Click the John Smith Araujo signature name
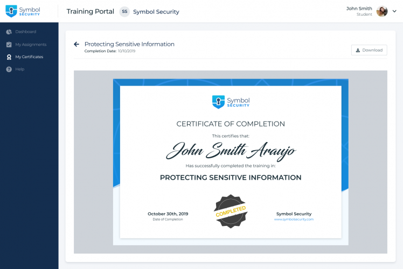 click(x=231, y=151)
